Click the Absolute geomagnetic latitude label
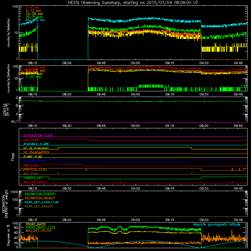Image resolution: width=251 pixels, height=251 pixels. coord(217,224)
